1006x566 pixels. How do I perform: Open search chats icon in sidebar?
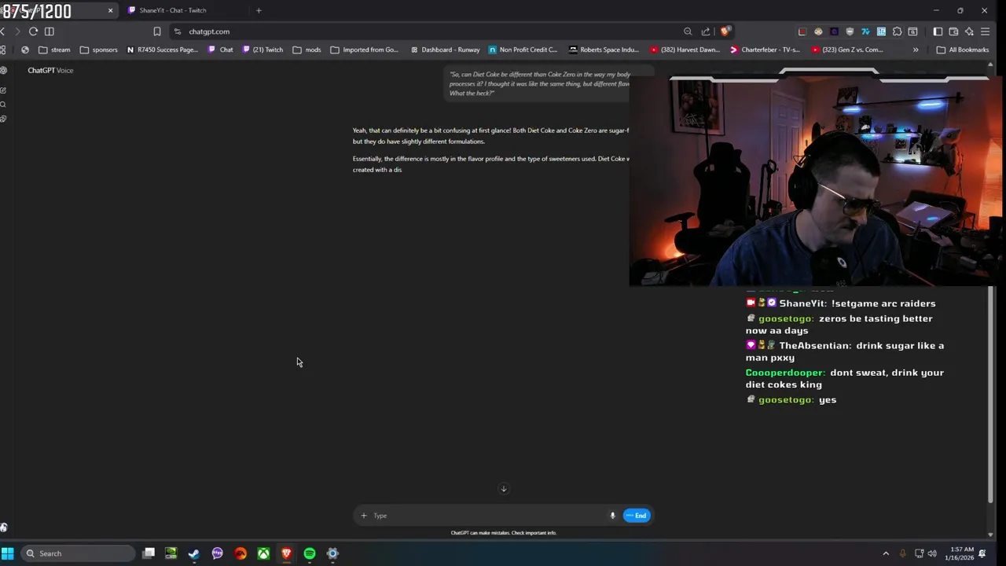coord(3,105)
